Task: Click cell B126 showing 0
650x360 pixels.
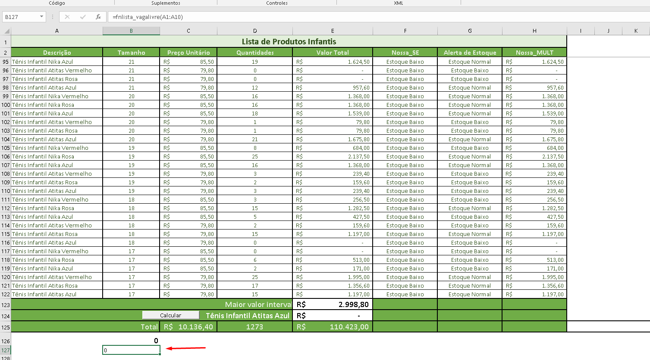Action: (131, 341)
